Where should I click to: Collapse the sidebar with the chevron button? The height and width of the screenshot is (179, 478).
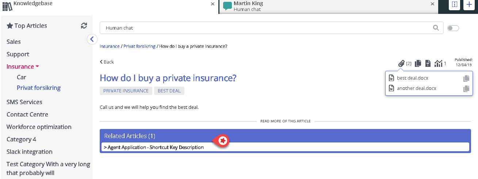tap(92, 39)
